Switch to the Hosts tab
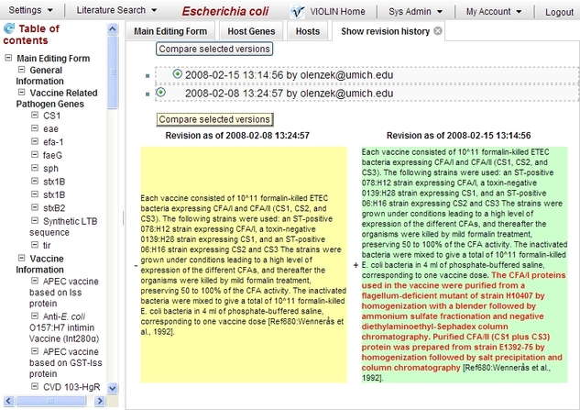 pos(308,31)
